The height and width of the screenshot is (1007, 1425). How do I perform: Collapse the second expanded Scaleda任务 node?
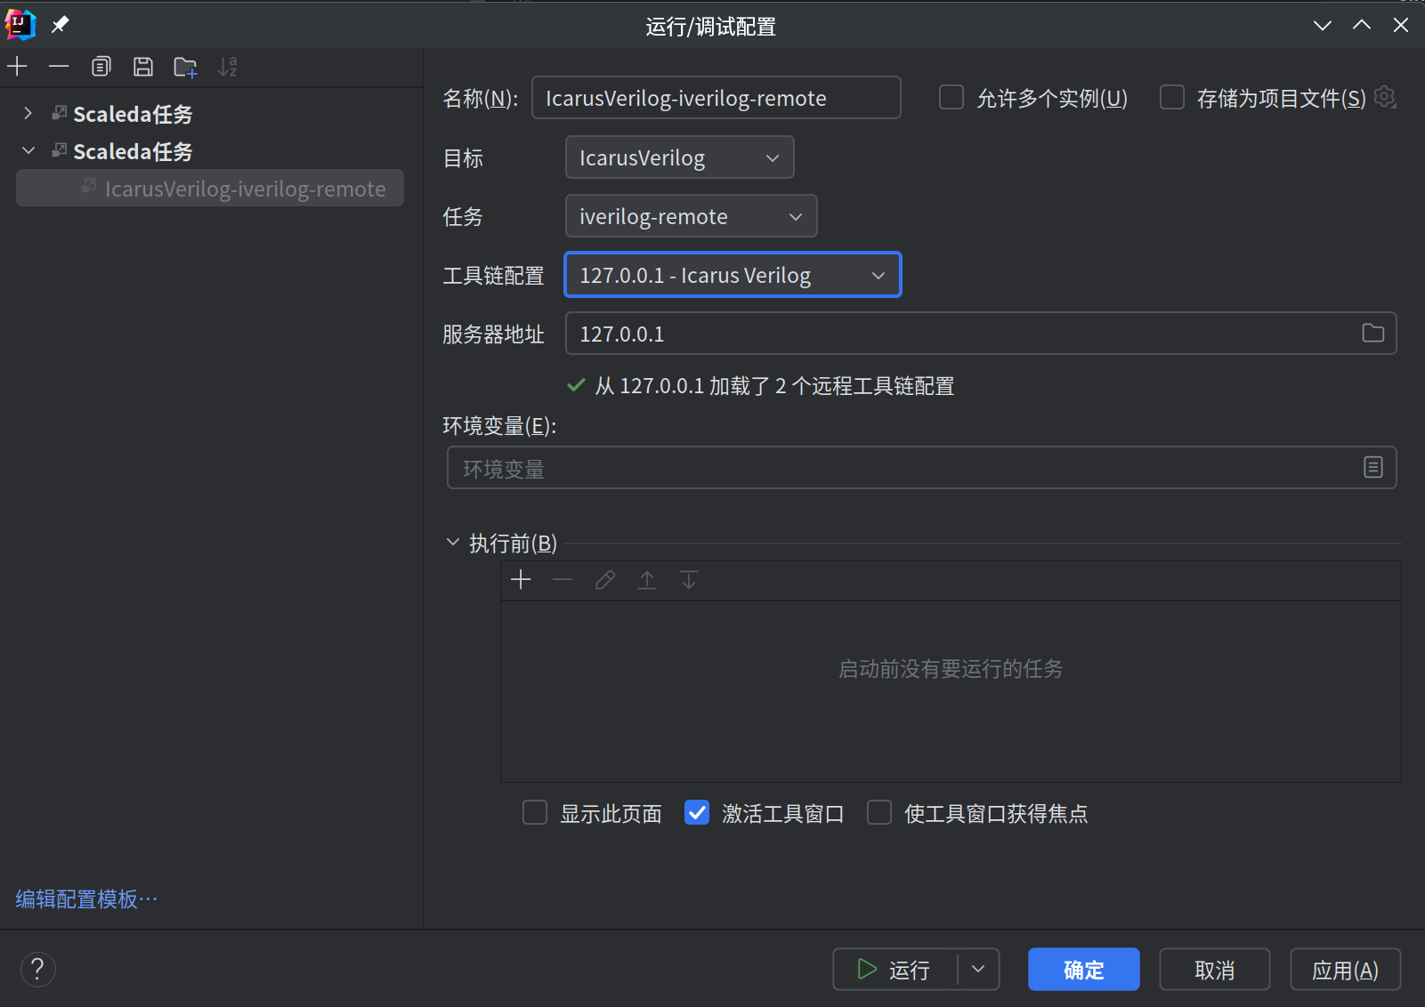(28, 150)
